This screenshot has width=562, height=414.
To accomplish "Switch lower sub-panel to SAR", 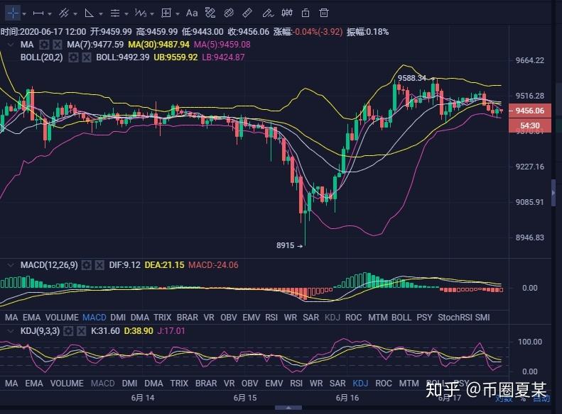I will click(337, 384).
